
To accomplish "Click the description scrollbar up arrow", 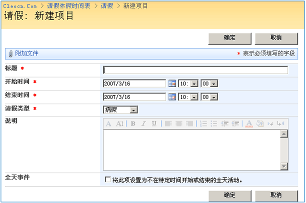I will (x=284, y=134).
